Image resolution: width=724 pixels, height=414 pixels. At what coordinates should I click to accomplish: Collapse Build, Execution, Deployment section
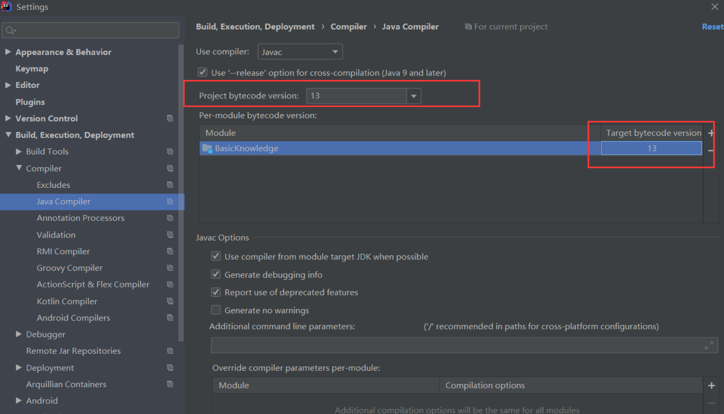[x=8, y=135]
